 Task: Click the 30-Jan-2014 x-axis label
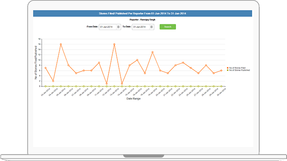pos(221,92)
